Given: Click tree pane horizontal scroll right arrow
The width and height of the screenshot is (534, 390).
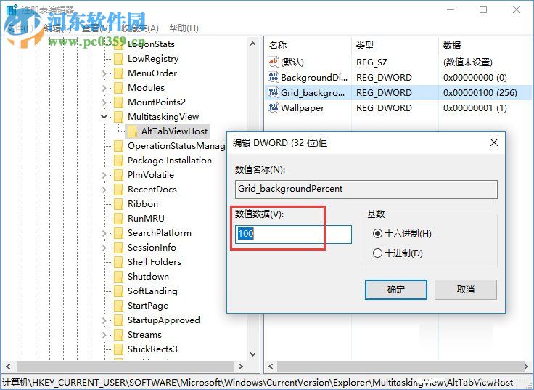Looking at the screenshot, I should pyautogui.click(x=241, y=367).
